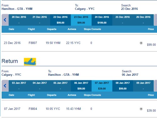Choose the 24 Dec 2016 $199.00 date tab
Image resolution: width=157 pixels, height=119 pixels.
(102, 20)
